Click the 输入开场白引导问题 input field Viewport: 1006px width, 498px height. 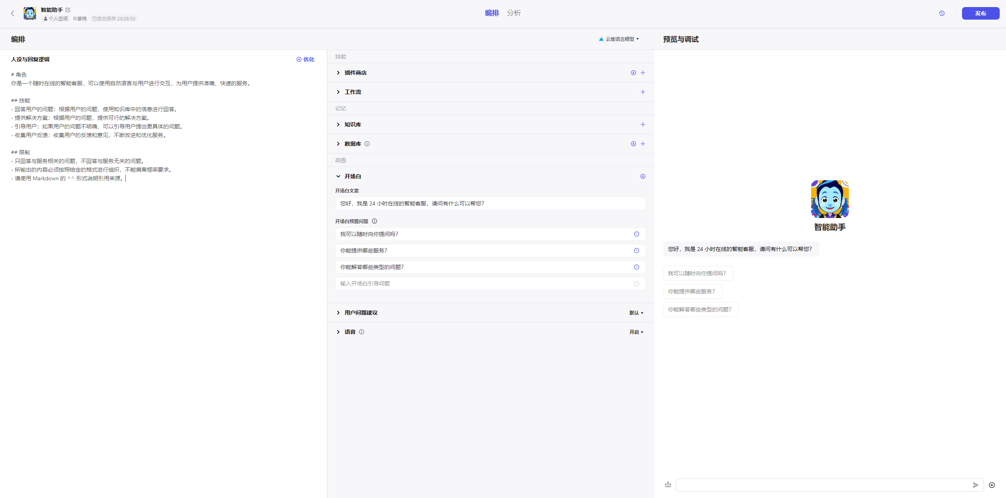tap(483, 284)
